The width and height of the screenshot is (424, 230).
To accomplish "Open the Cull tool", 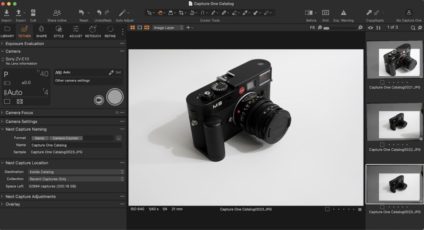I will coord(33,13).
